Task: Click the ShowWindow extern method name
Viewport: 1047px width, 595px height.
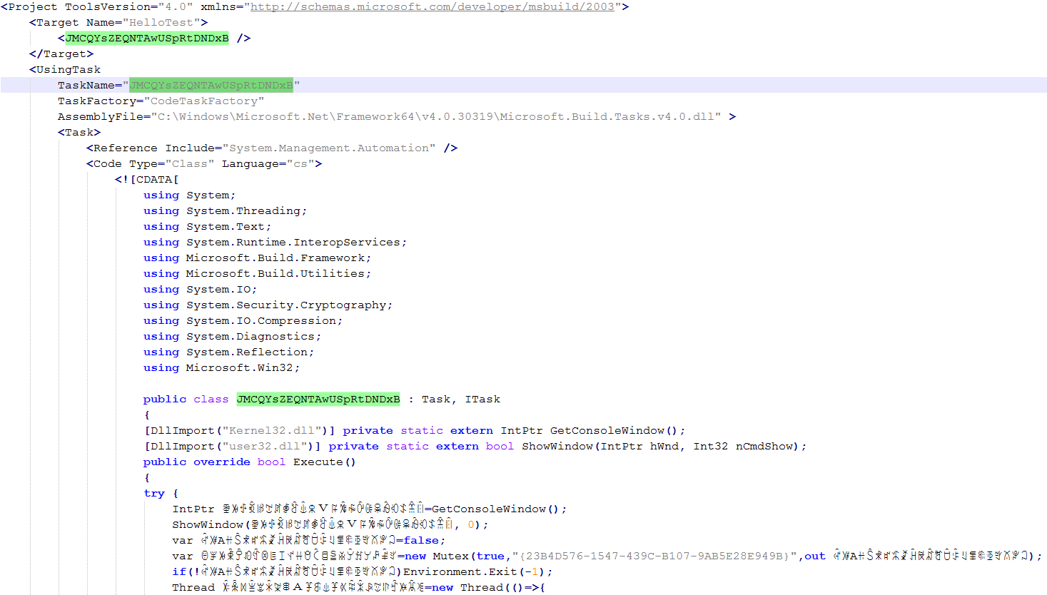Action: 557,446
